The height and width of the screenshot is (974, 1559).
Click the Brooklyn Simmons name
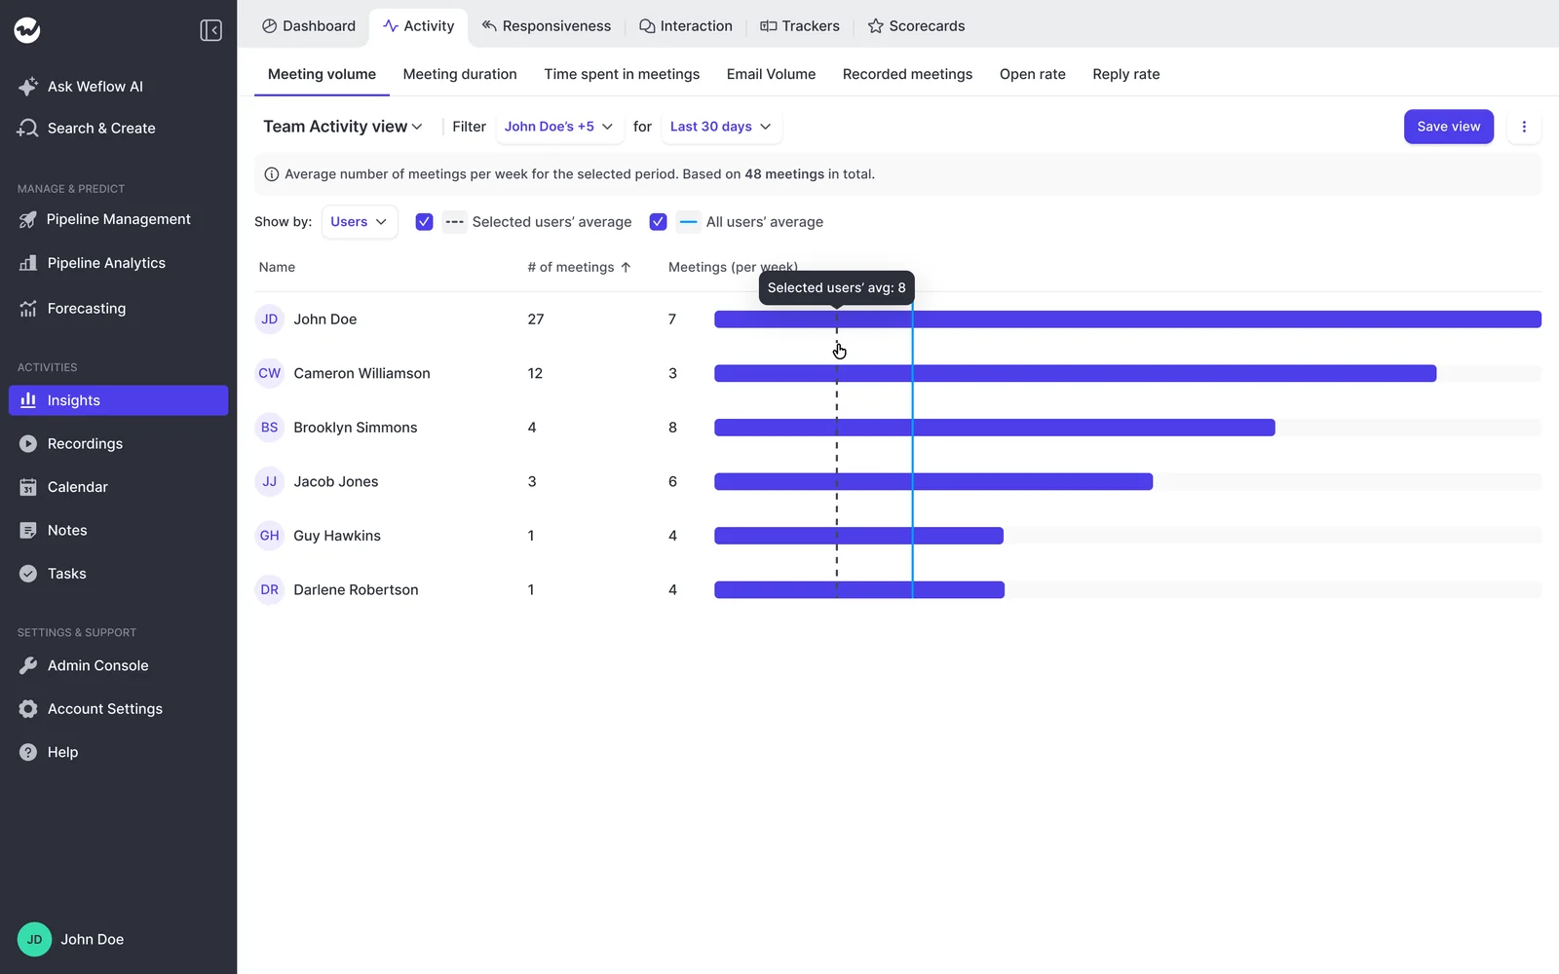coord(356,428)
